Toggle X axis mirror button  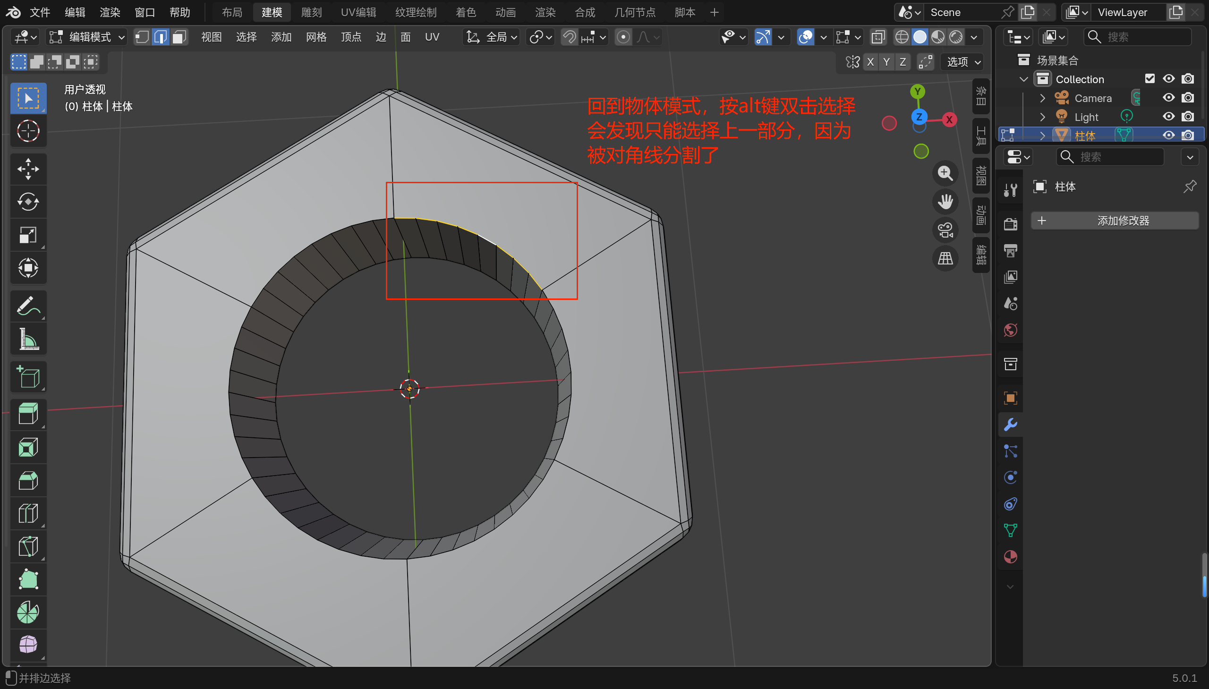(x=870, y=62)
